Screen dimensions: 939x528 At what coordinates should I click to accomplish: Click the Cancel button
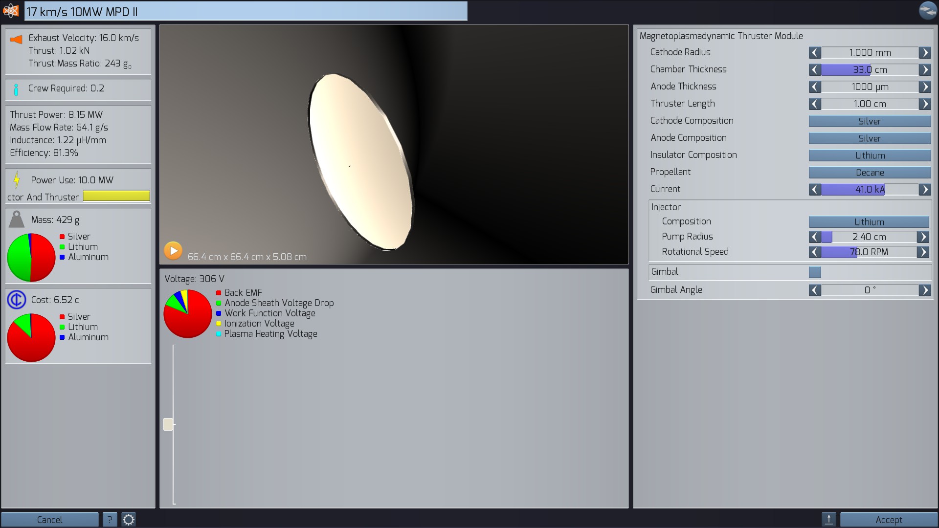(49, 519)
